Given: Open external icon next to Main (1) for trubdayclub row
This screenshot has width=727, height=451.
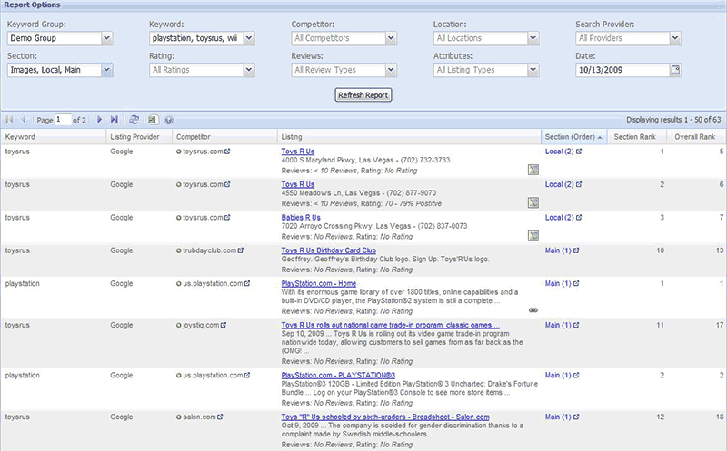Looking at the screenshot, I should coord(576,250).
